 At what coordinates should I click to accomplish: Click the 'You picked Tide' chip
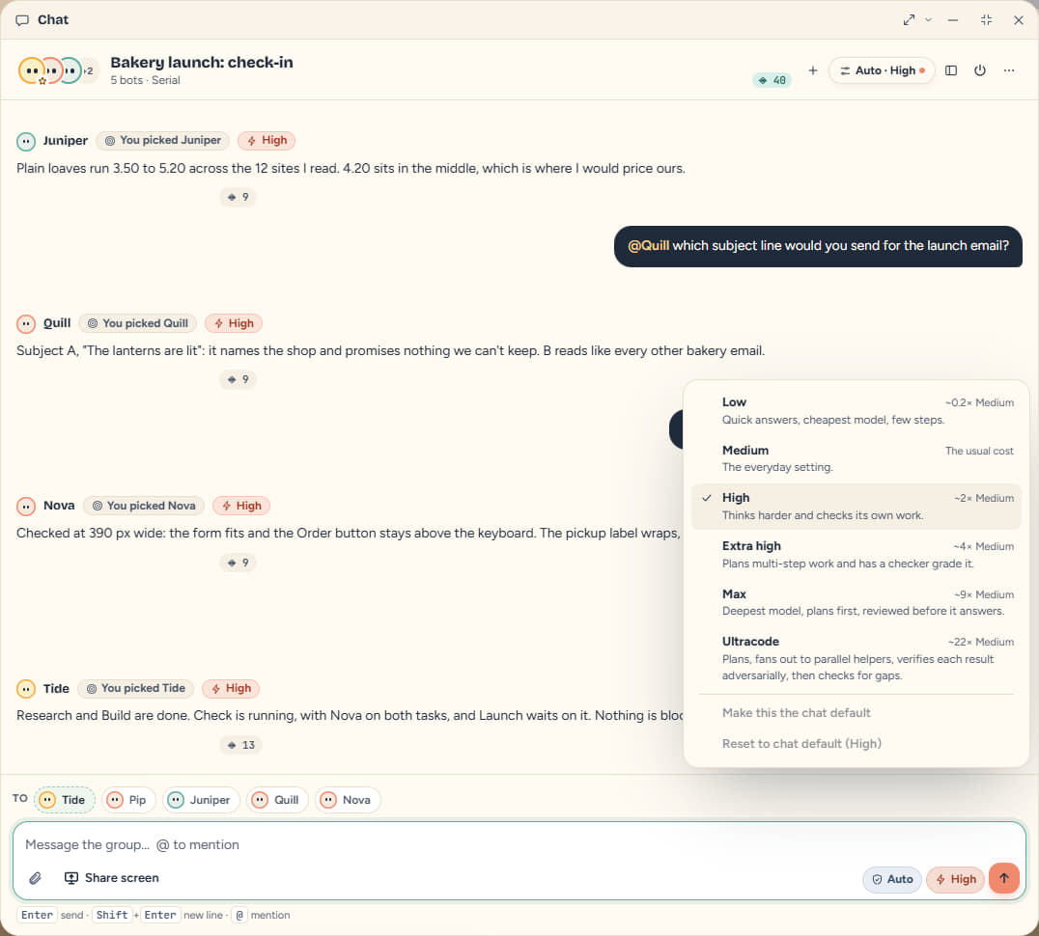pos(136,688)
